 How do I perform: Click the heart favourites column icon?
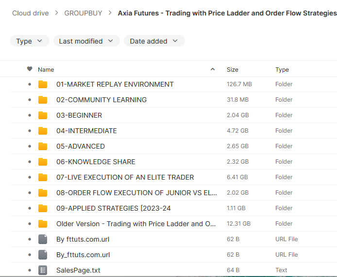30,69
